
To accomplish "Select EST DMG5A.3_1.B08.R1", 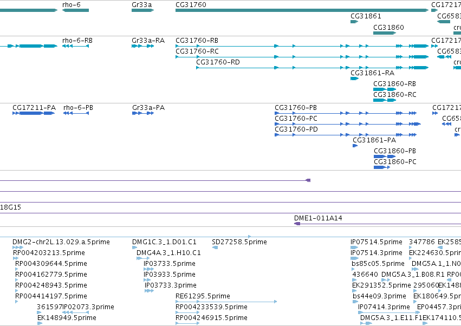I will click(x=386, y=281).
